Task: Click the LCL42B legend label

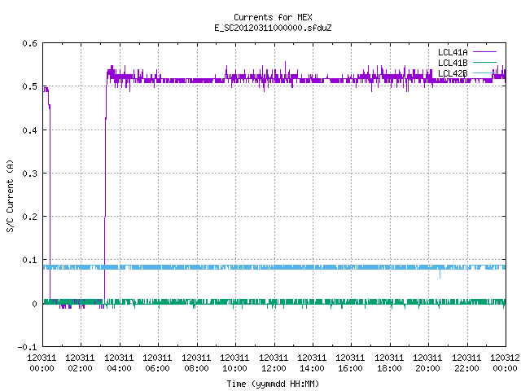Action: coord(453,73)
